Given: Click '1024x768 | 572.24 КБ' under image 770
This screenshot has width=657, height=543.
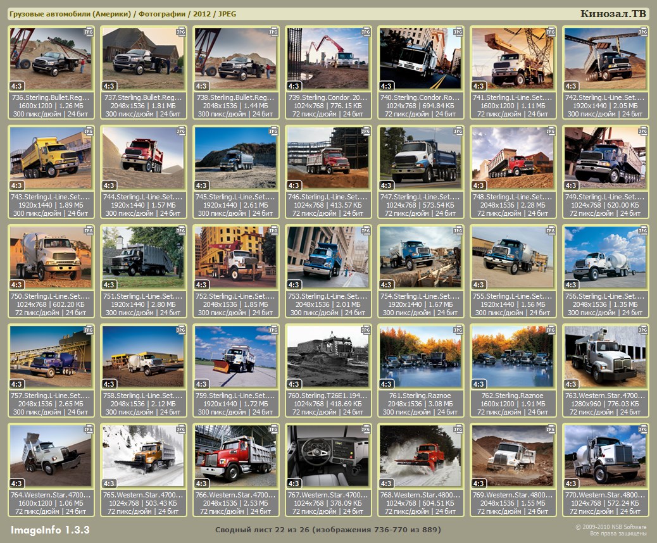Looking at the screenshot, I should point(605,503).
